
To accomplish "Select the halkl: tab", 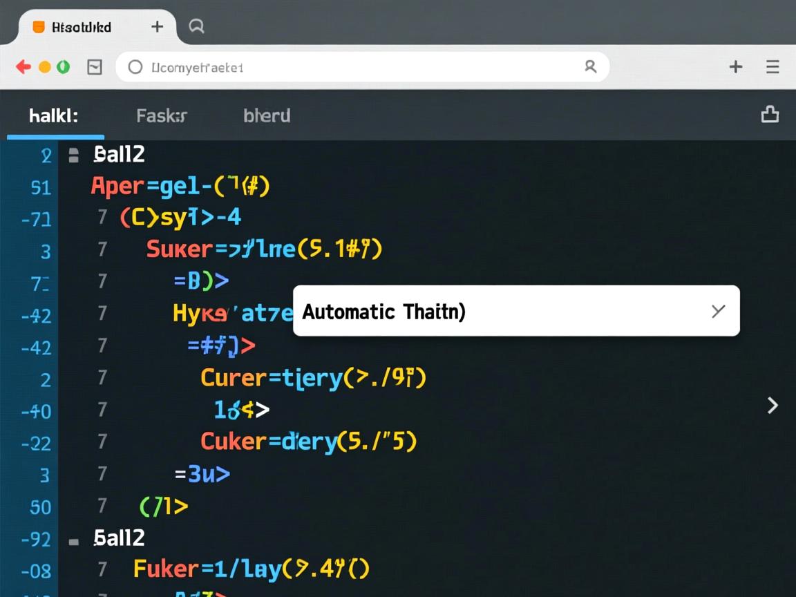I will coord(54,116).
